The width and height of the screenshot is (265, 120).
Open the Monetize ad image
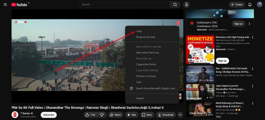[200, 50]
